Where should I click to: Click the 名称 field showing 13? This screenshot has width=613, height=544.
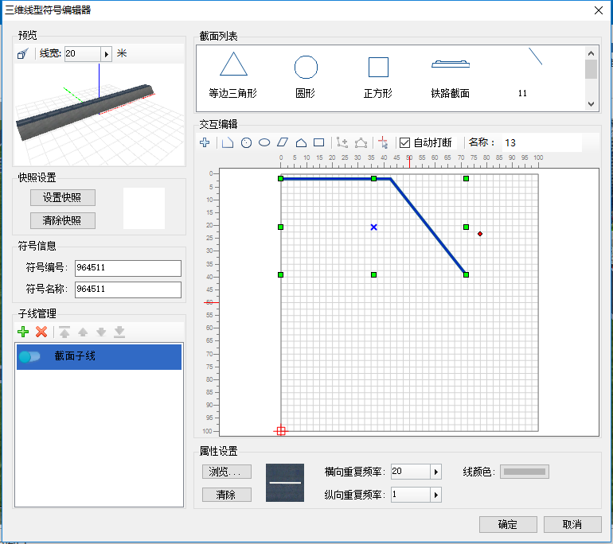(542, 143)
